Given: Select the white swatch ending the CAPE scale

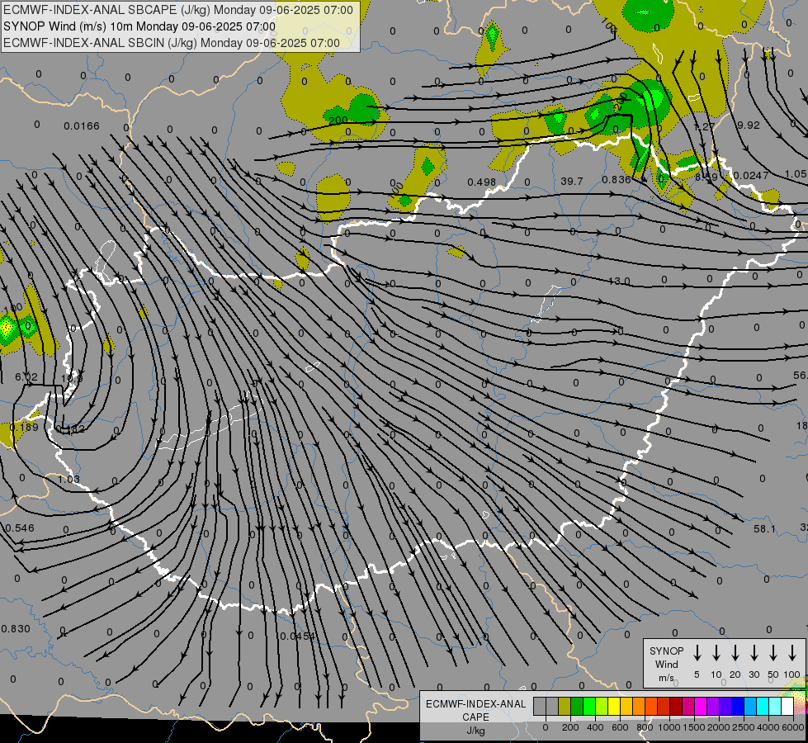Looking at the screenshot, I should point(787,707).
